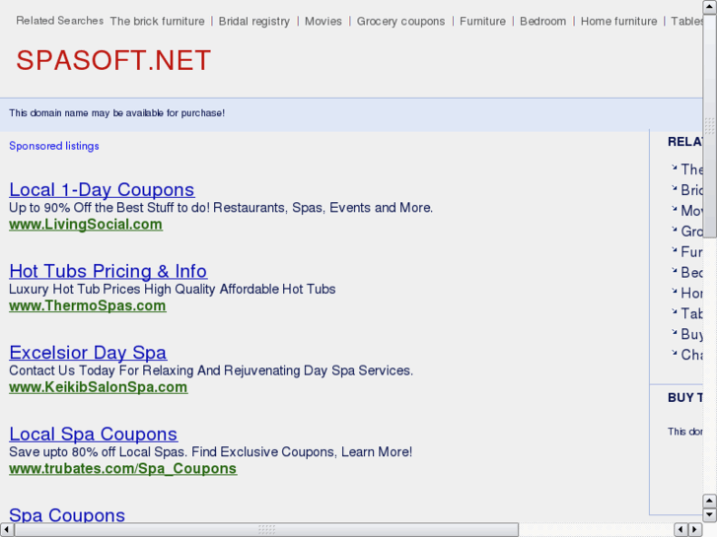
Task: Select 'Home furniture' in top related searches
Action: click(x=618, y=21)
